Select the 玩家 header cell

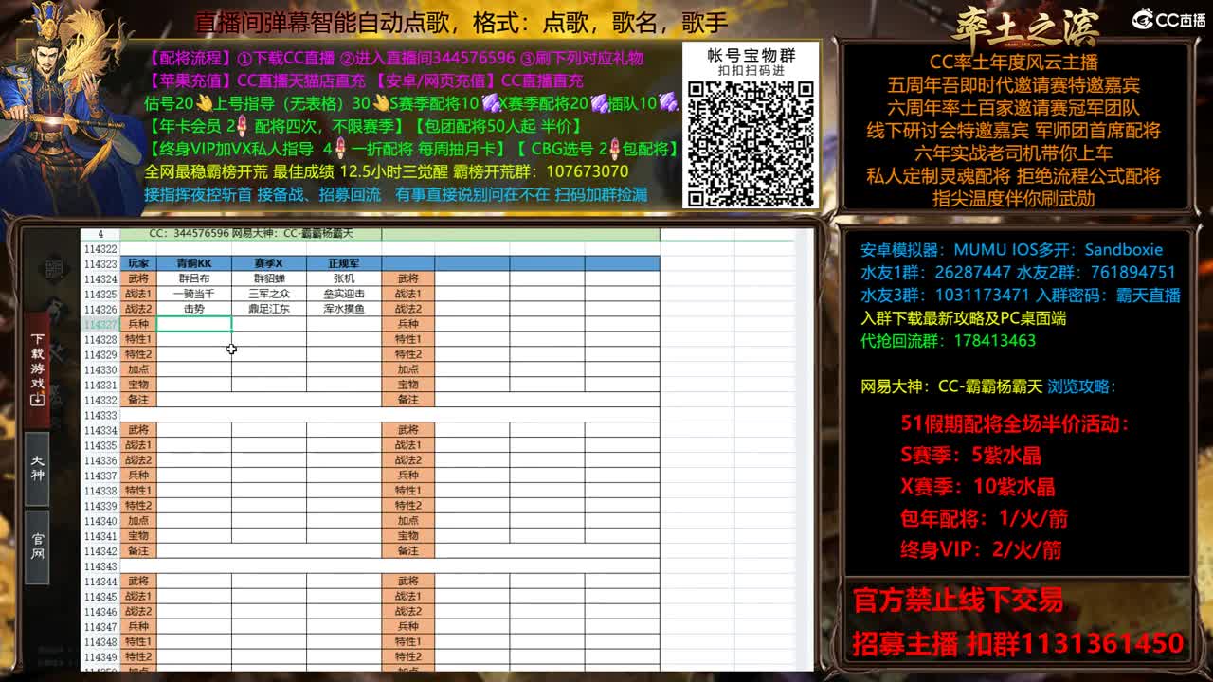pos(138,263)
